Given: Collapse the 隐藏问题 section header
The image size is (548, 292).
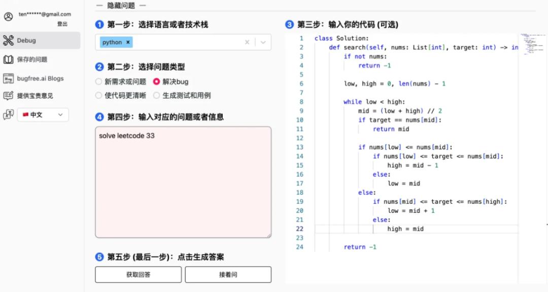Looking at the screenshot, I should tap(121, 6).
